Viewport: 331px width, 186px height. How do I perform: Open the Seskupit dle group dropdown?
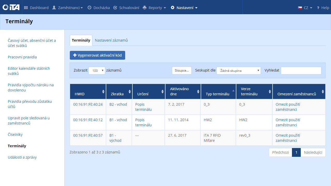(x=238, y=71)
